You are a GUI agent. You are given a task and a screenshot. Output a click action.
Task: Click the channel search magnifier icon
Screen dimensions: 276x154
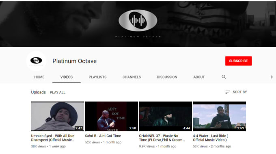click(x=224, y=77)
